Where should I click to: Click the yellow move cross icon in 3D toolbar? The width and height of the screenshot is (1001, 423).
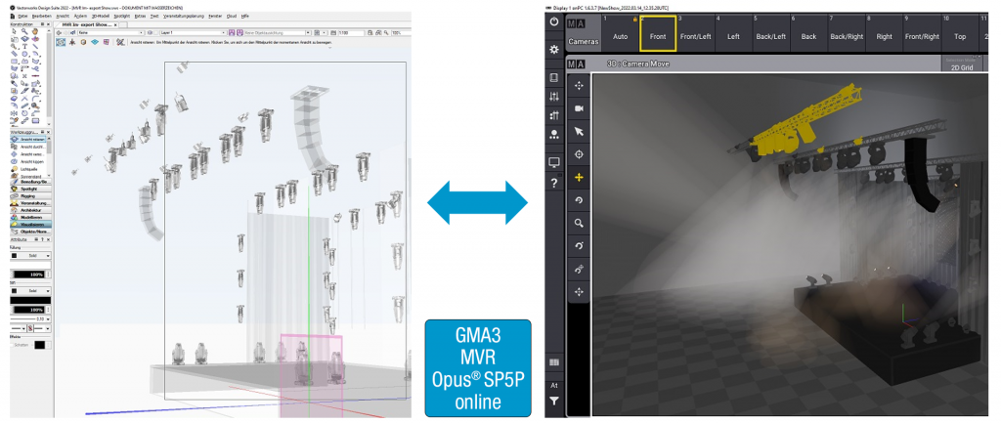579,178
